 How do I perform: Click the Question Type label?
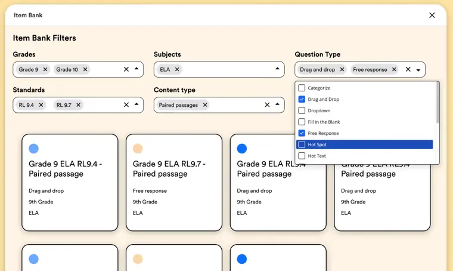(x=318, y=54)
